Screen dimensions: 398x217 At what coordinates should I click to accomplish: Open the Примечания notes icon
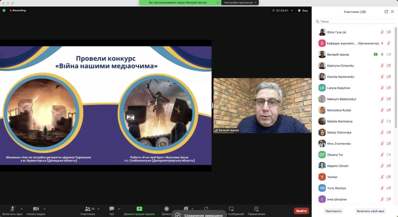click(x=256, y=209)
